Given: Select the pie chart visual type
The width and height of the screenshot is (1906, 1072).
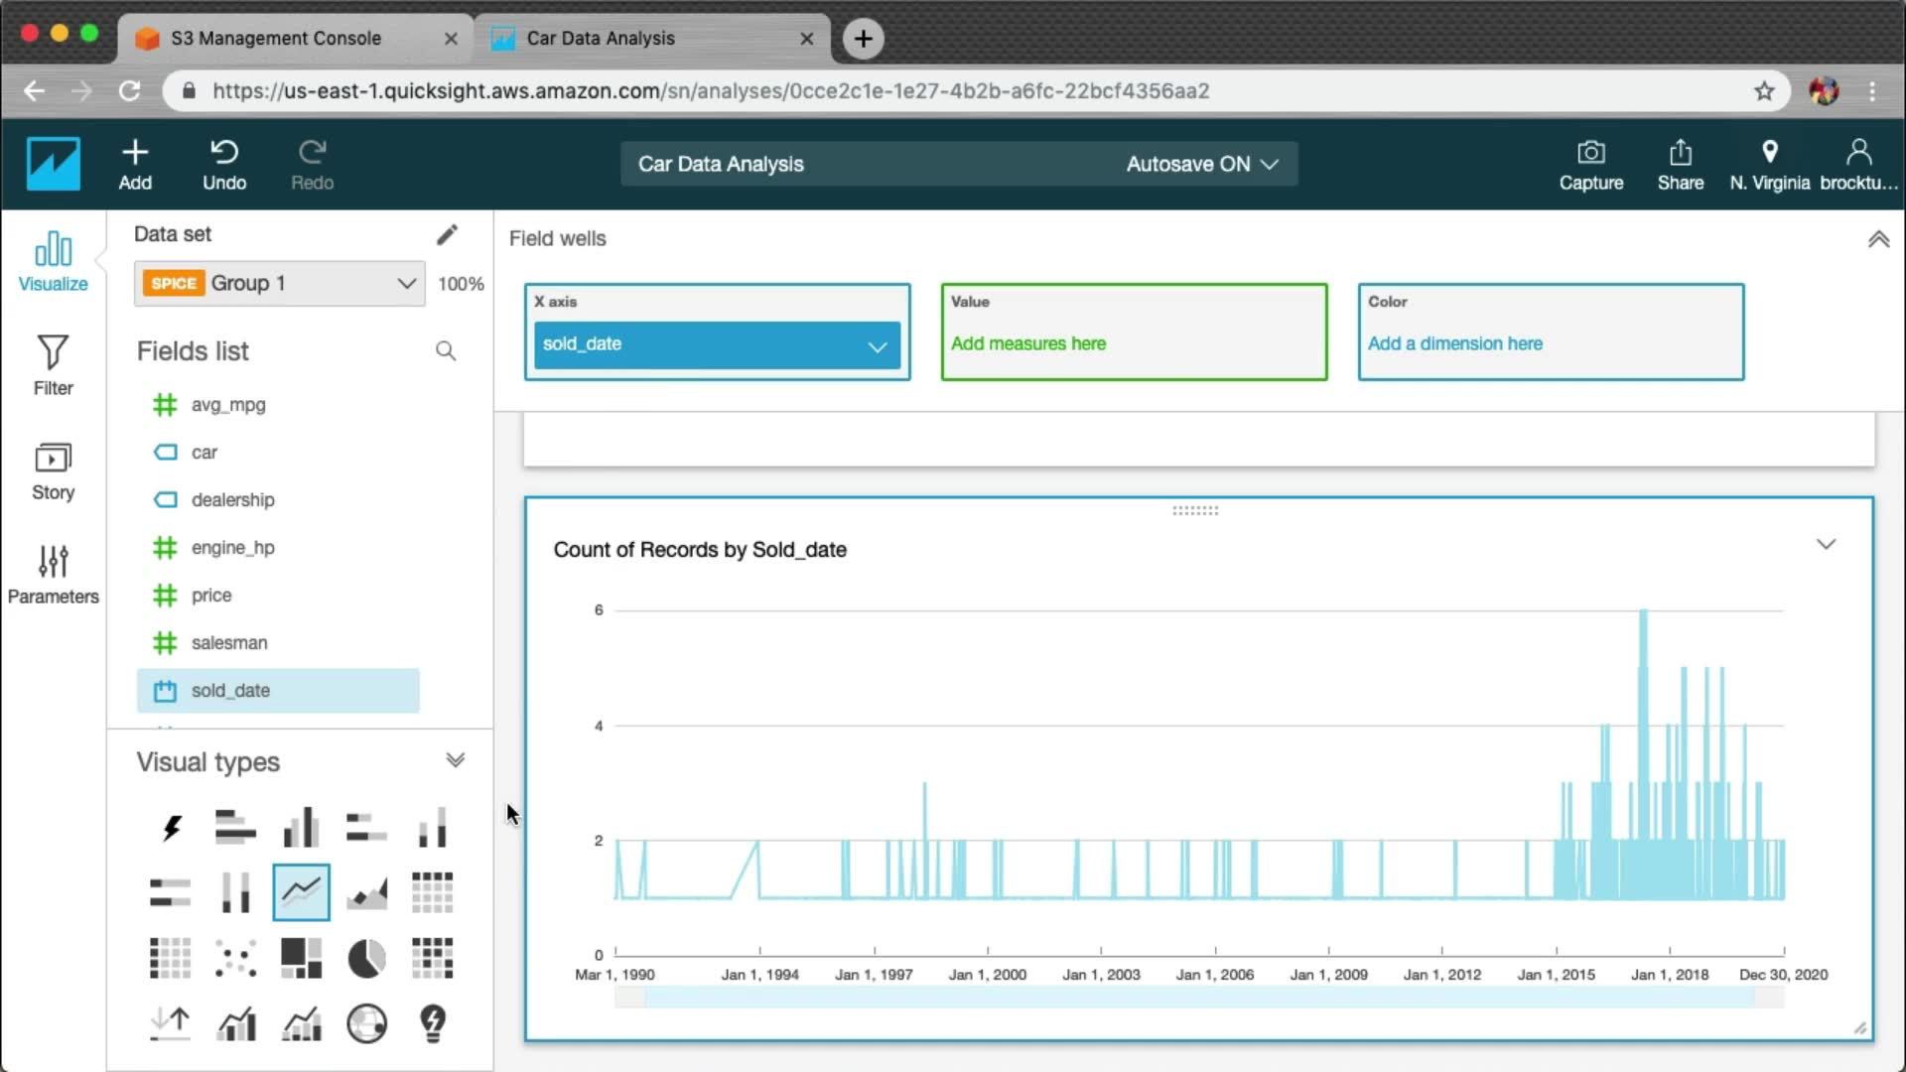Looking at the screenshot, I should tap(366, 959).
